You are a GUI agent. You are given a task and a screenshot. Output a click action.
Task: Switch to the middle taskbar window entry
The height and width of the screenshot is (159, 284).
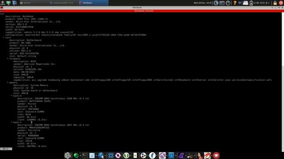(x=63, y=3)
